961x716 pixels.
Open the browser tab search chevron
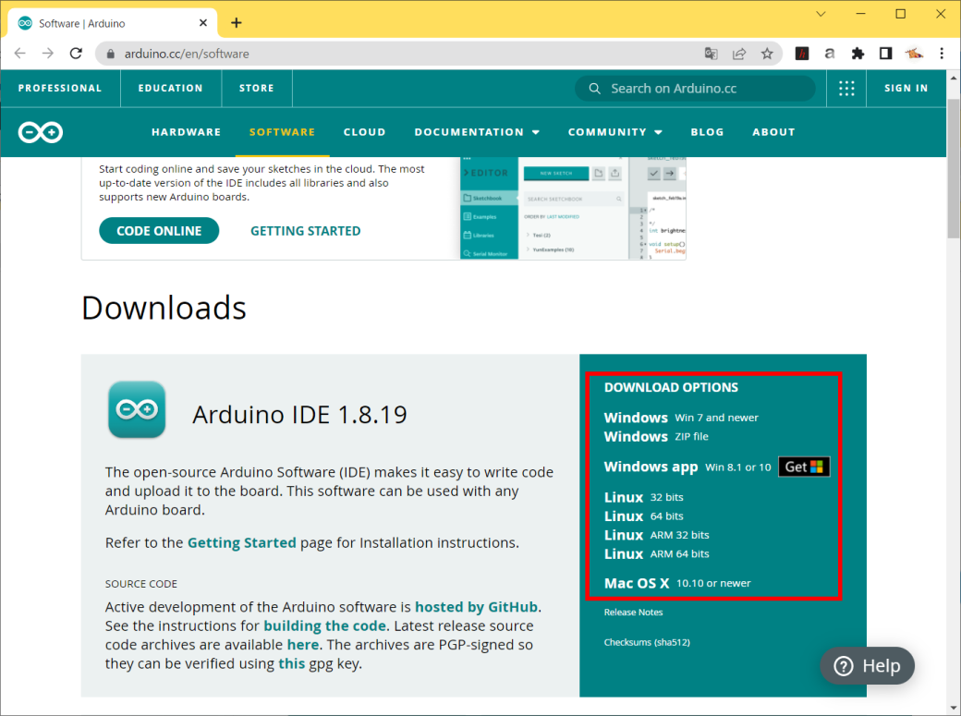(821, 14)
